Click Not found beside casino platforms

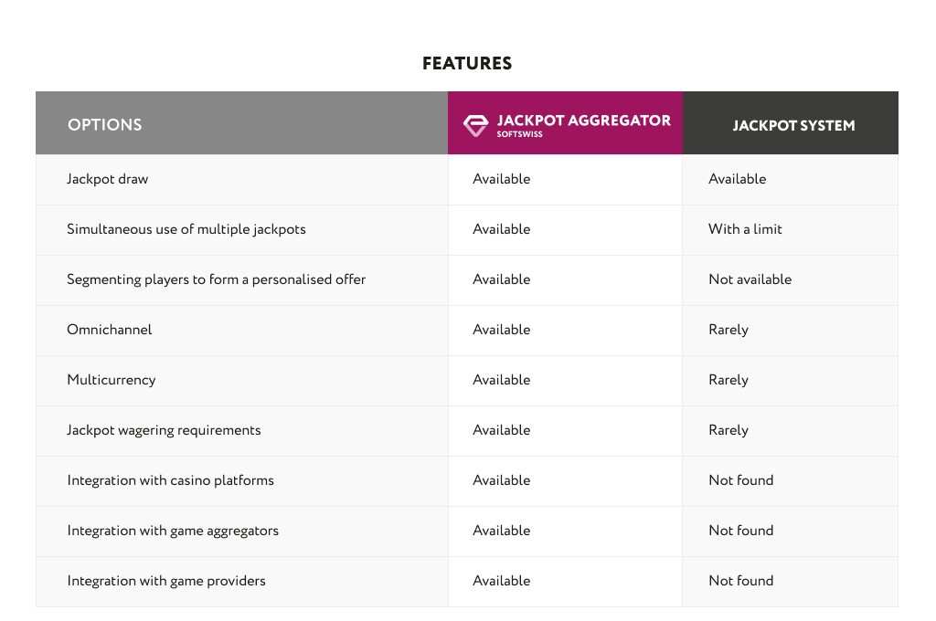click(740, 480)
